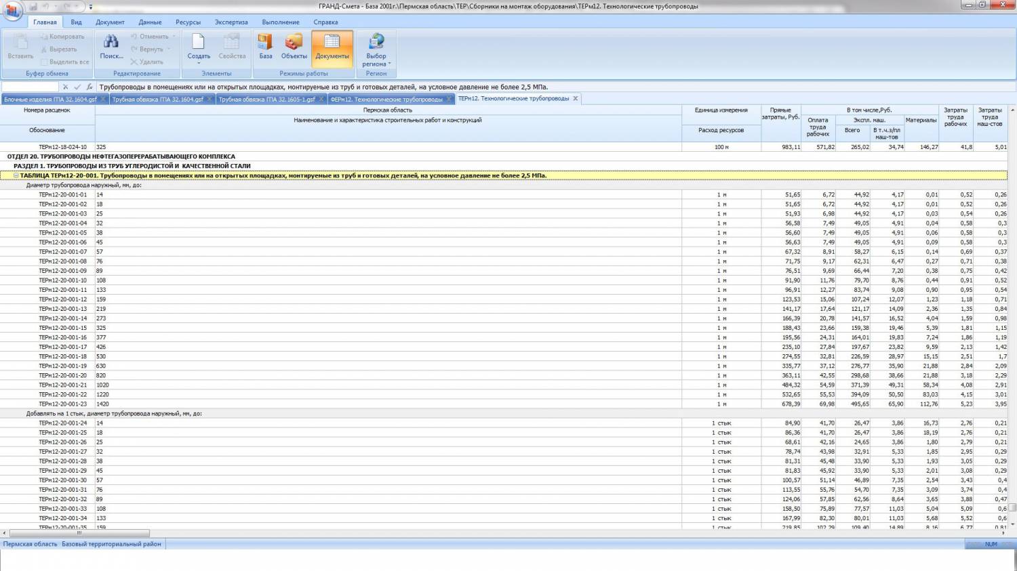Screen dimensions: 1017x571
Task: Click the name box input field
Action: tap(30, 87)
